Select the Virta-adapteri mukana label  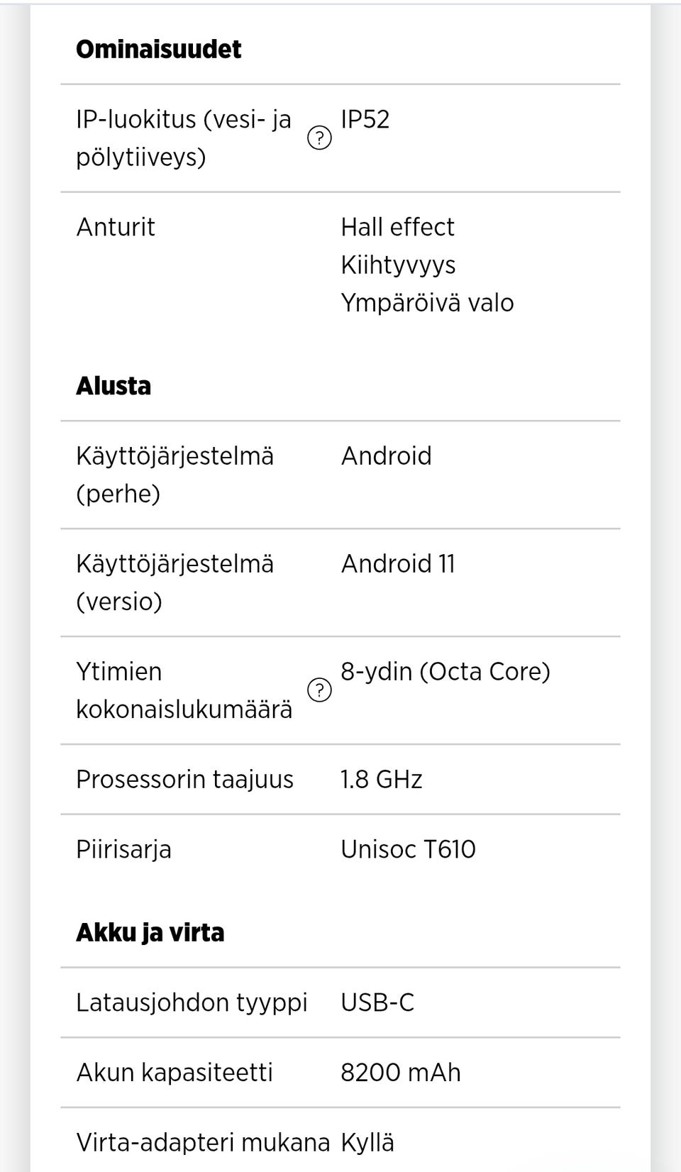pyautogui.click(x=203, y=1142)
